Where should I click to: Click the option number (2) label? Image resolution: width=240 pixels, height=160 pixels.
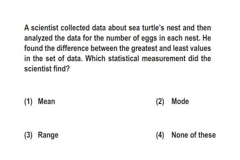(x=160, y=101)
